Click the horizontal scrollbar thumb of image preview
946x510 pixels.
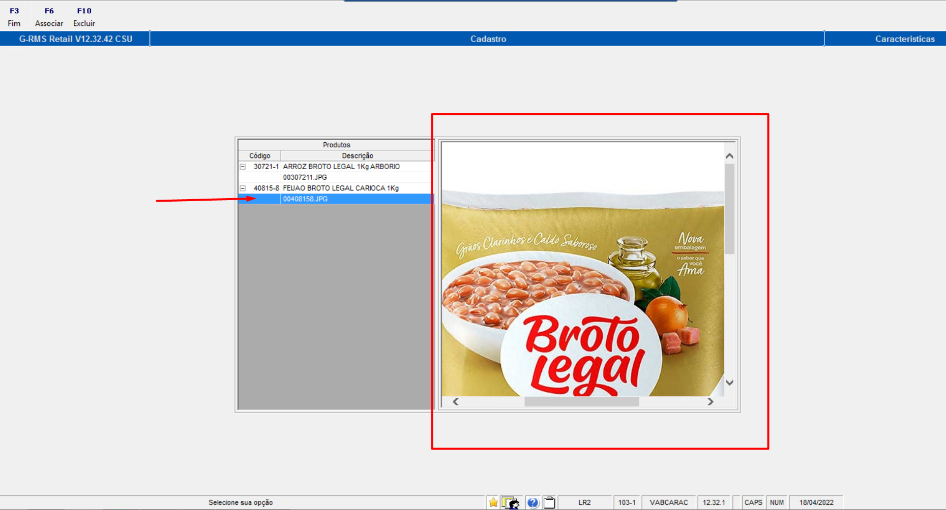coord(581,402)
